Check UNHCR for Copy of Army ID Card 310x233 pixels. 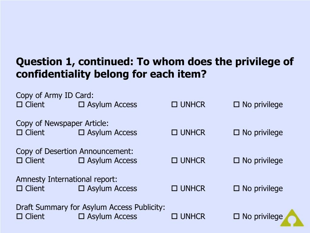174,104
